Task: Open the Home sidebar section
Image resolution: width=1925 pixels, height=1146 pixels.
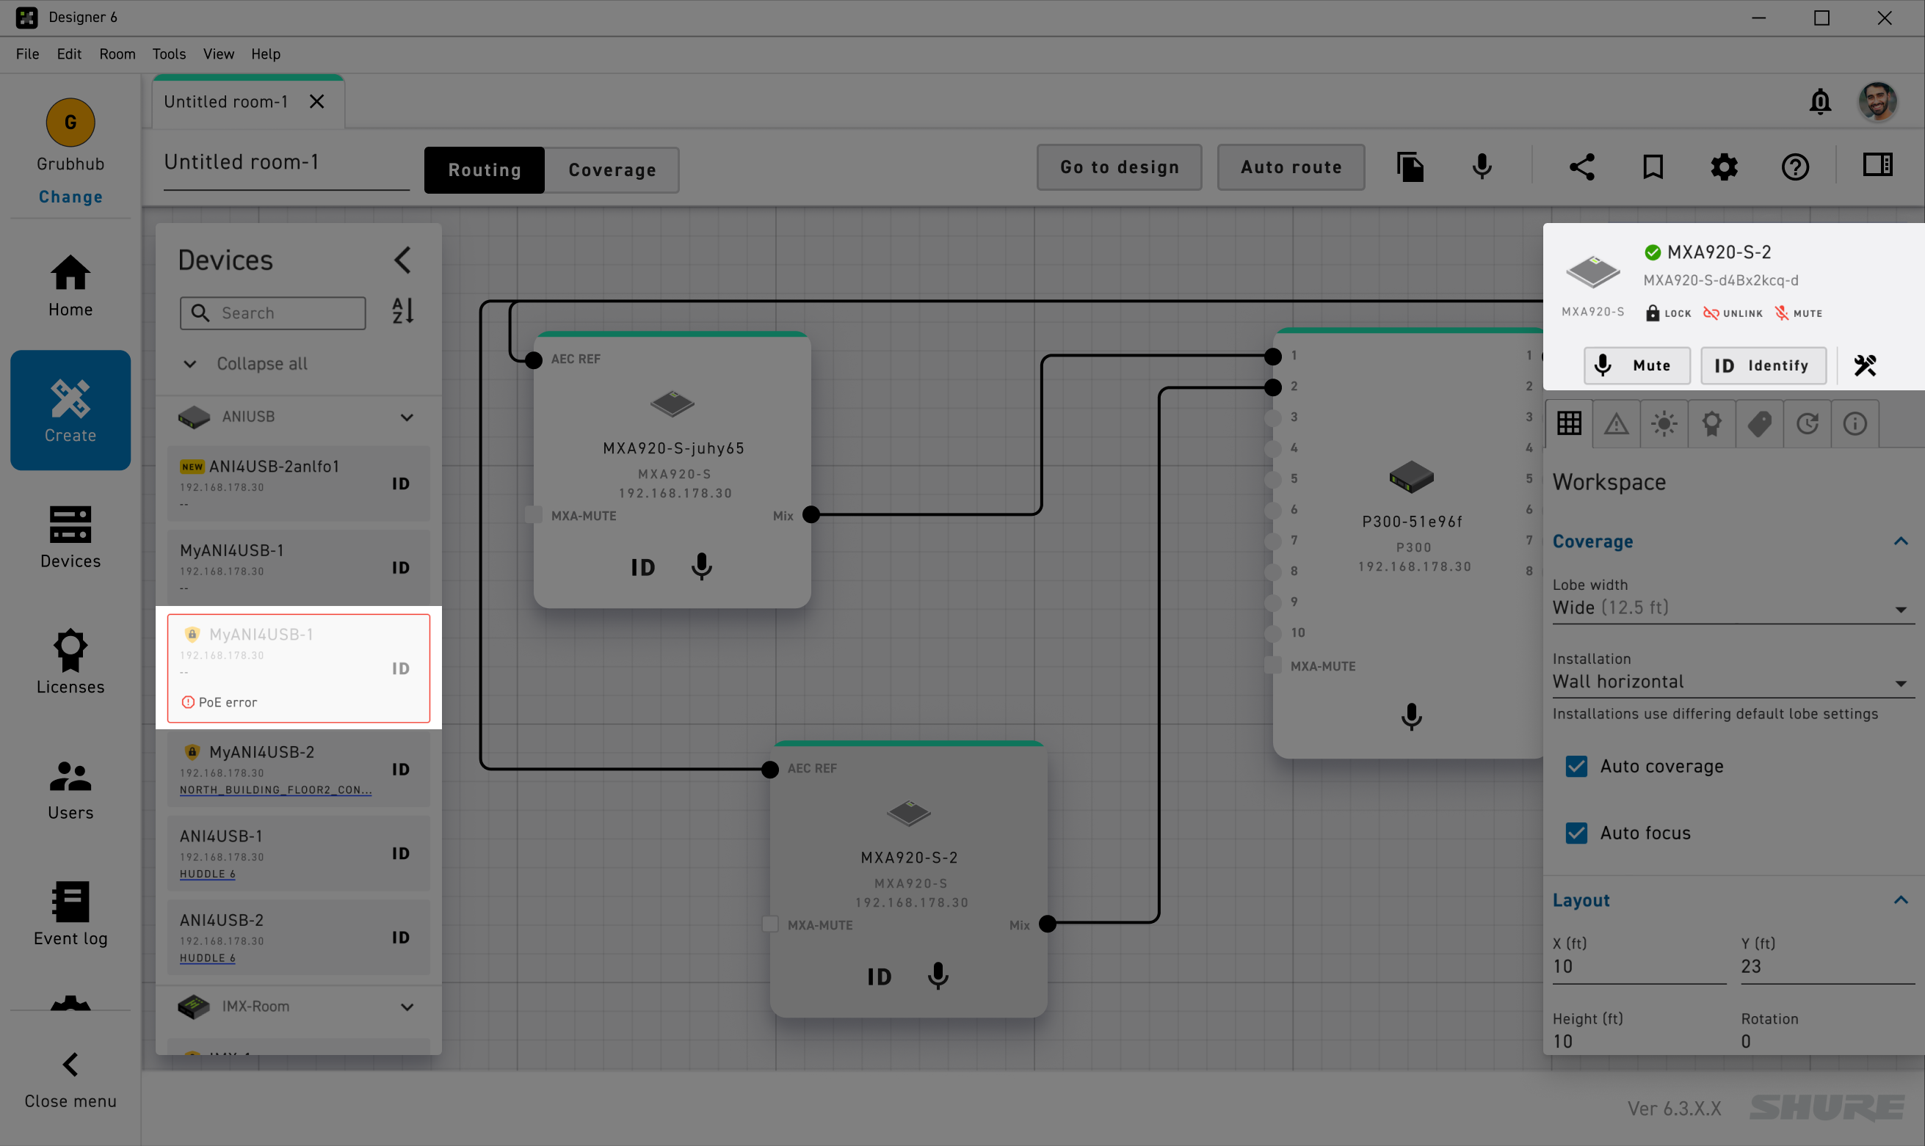Action: [70, 285]
